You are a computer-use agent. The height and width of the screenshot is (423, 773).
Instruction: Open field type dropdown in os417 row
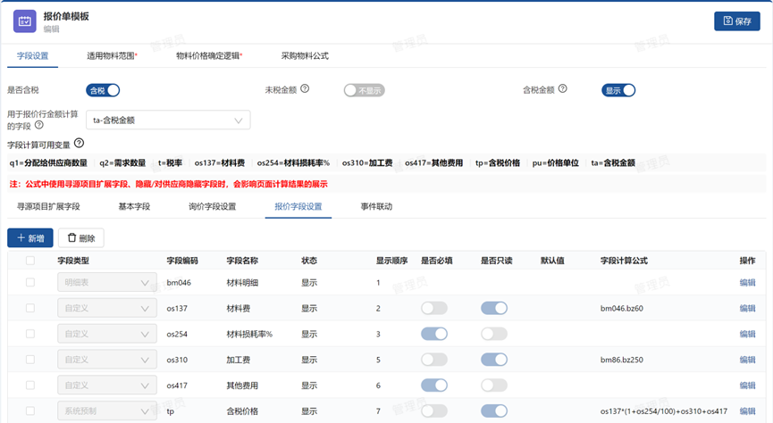[x=107, y=386]
